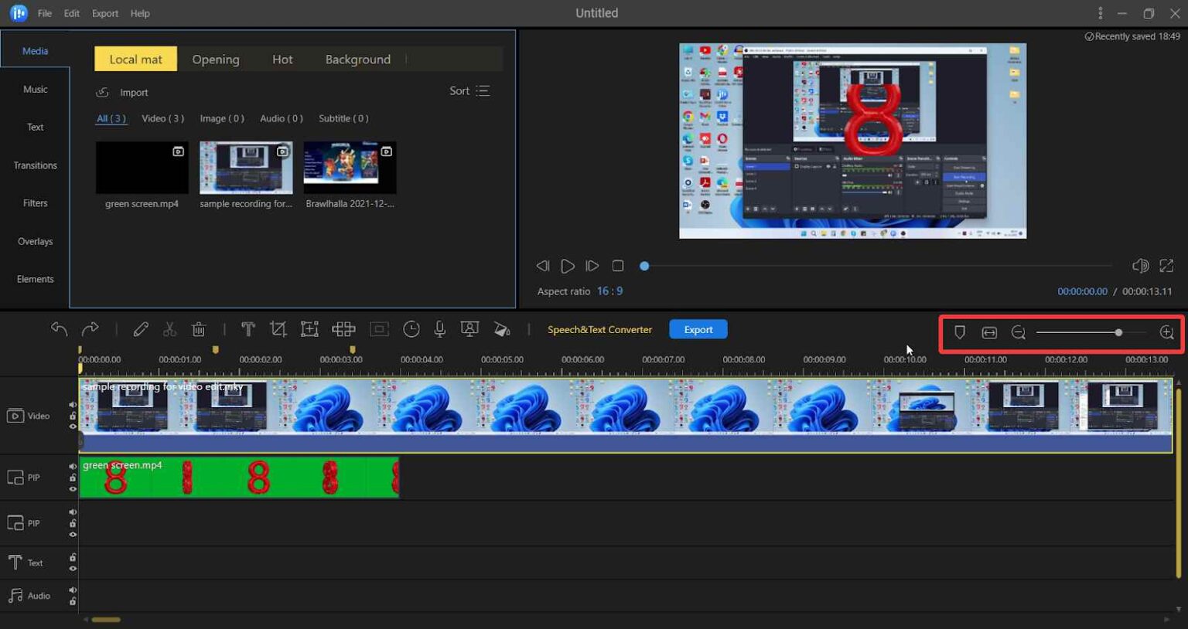Filter media by Video (3)
The image size is (1188, 629).
(162, 118)
